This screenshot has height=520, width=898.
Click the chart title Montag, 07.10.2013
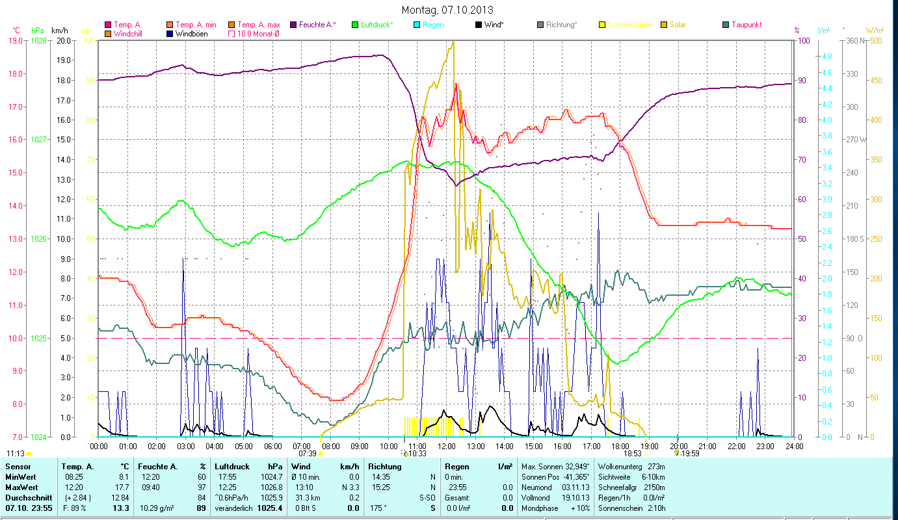tap(447, 10)
